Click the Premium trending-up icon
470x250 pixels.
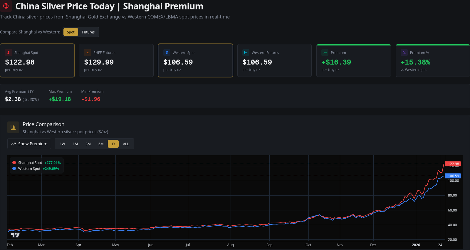325,53
